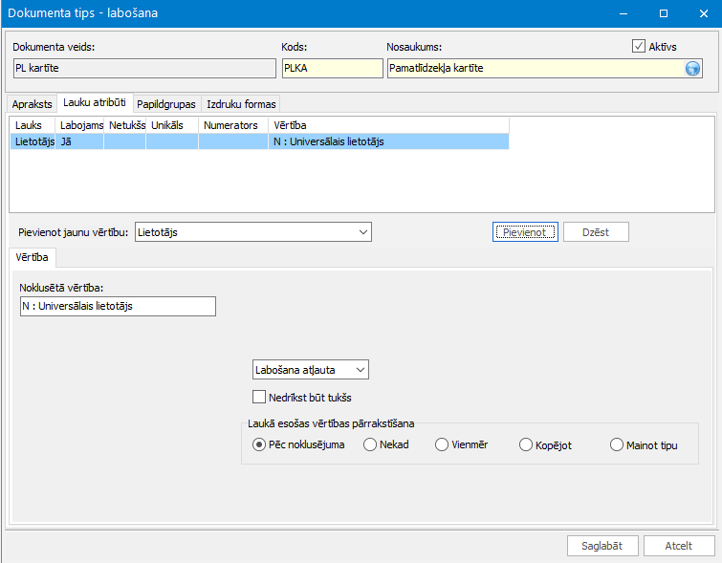Click the Noklusētā vērtība input field
The image size is (722, 563).
point(118,307)
